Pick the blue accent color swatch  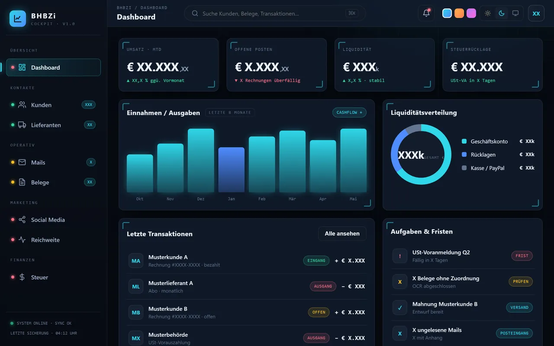(447, 13)
